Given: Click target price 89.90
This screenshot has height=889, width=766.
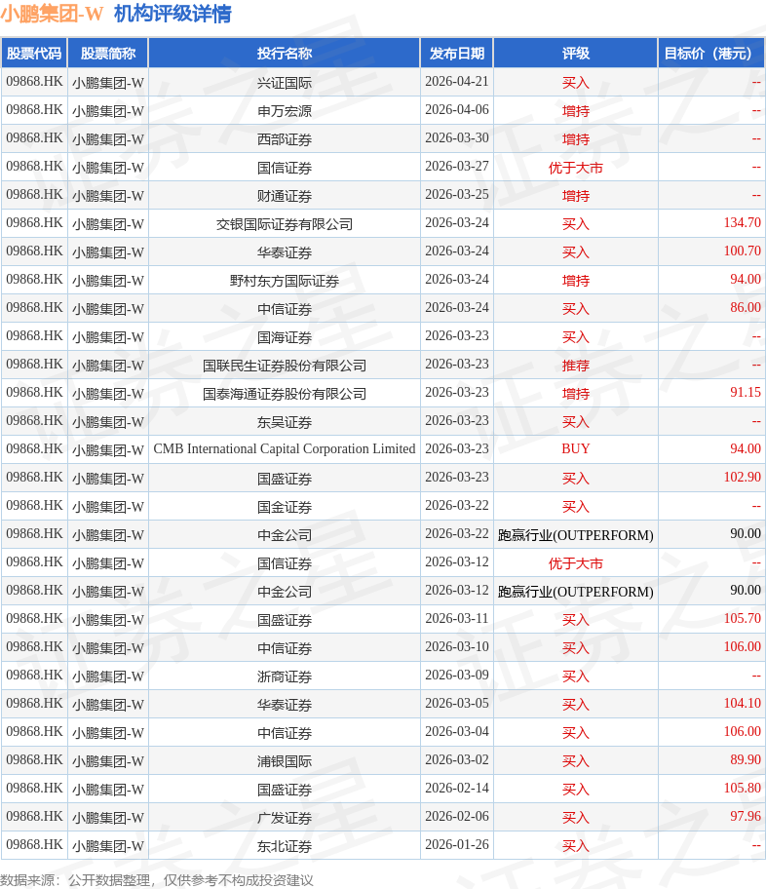Looking at the screenshot, I should click(746, 760).
